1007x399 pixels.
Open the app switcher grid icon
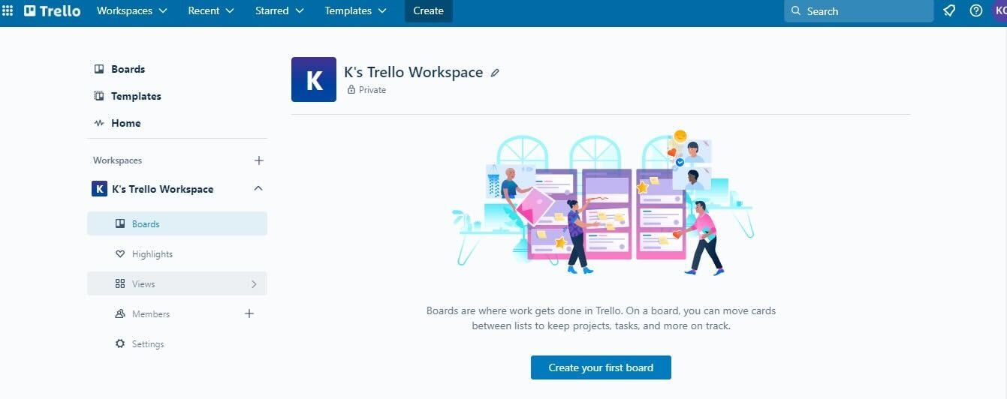pyautogui.click(x=8, y=10)
